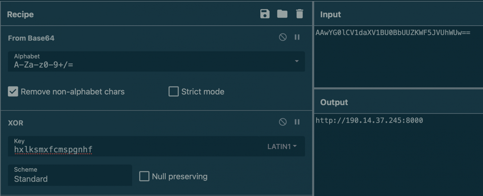Screen dimensions: 483x196
Task: Select the decoded URL in Output
Action: point(369,120)
